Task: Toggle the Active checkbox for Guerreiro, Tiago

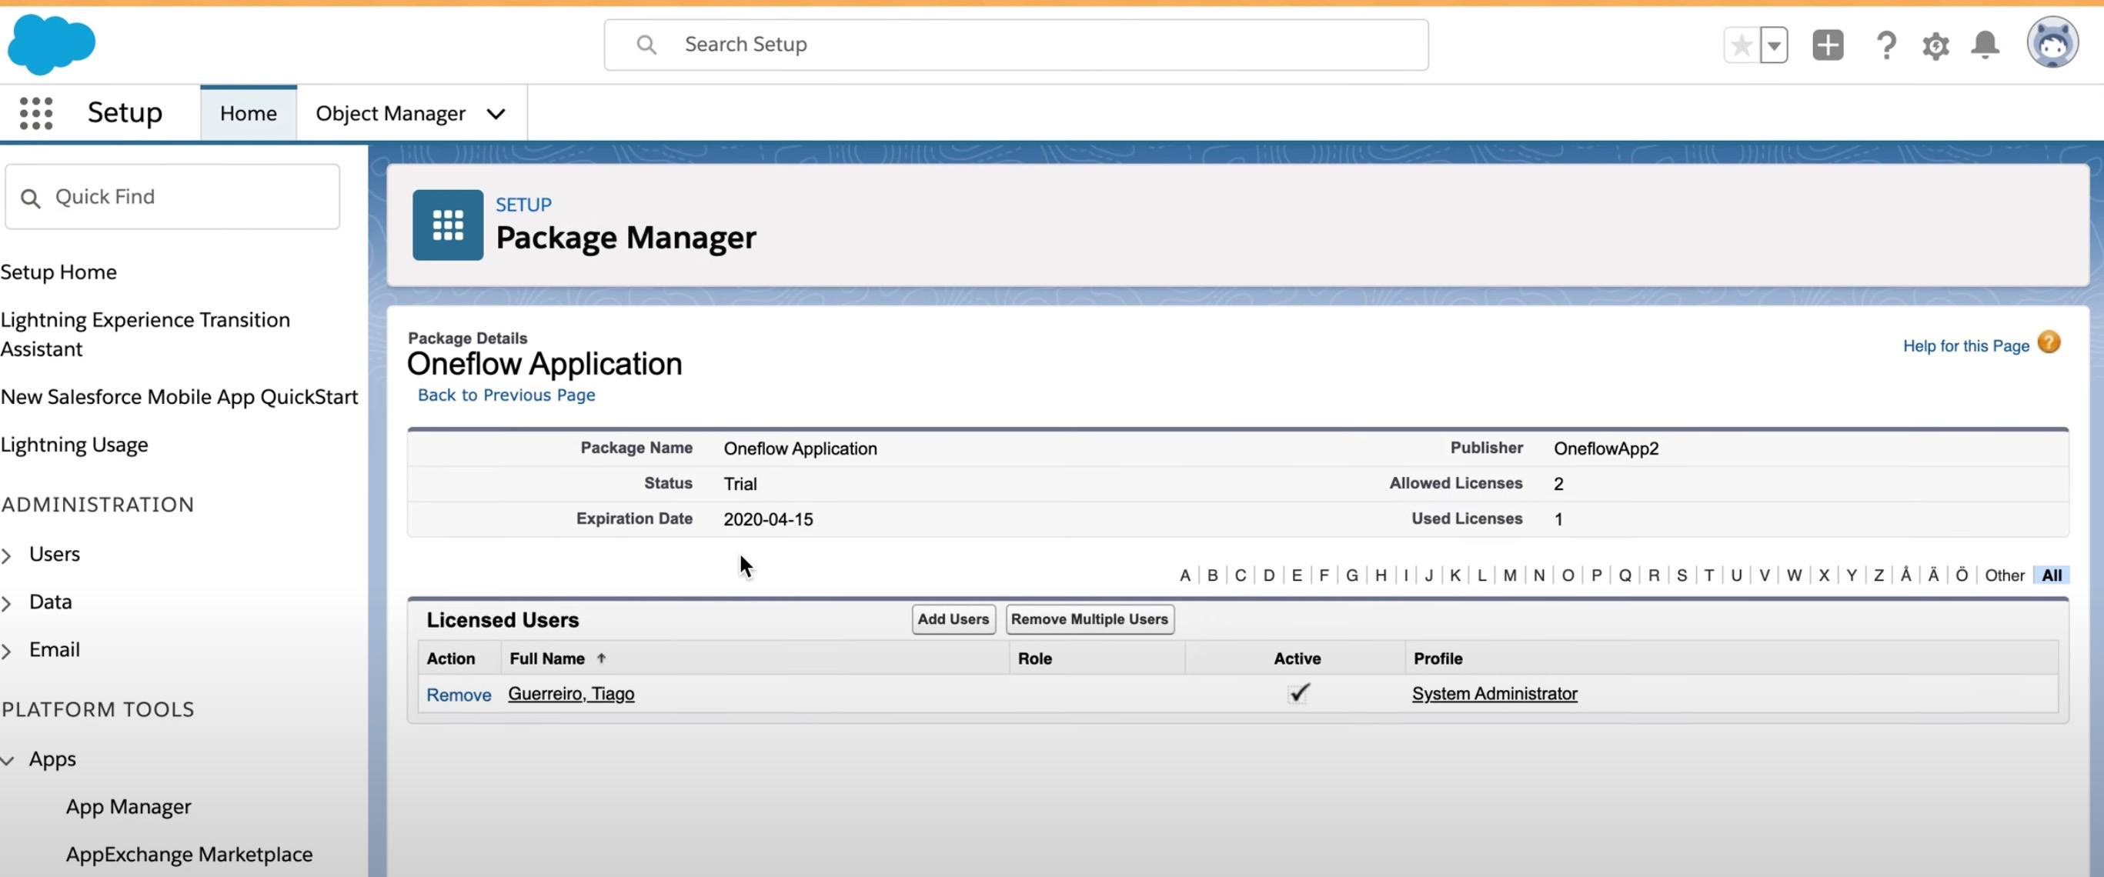Action: click(x=1299, y=693)
